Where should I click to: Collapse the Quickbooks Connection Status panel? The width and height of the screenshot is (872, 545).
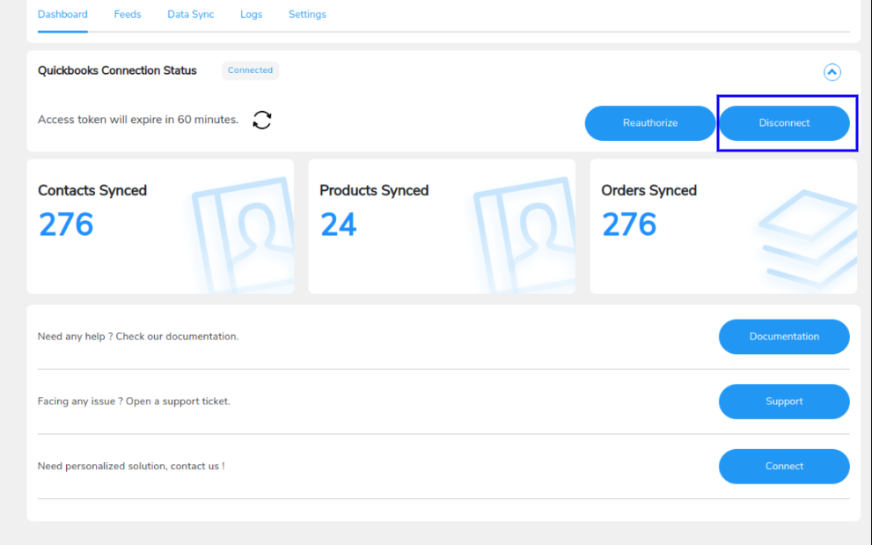[x=832, y=72]
